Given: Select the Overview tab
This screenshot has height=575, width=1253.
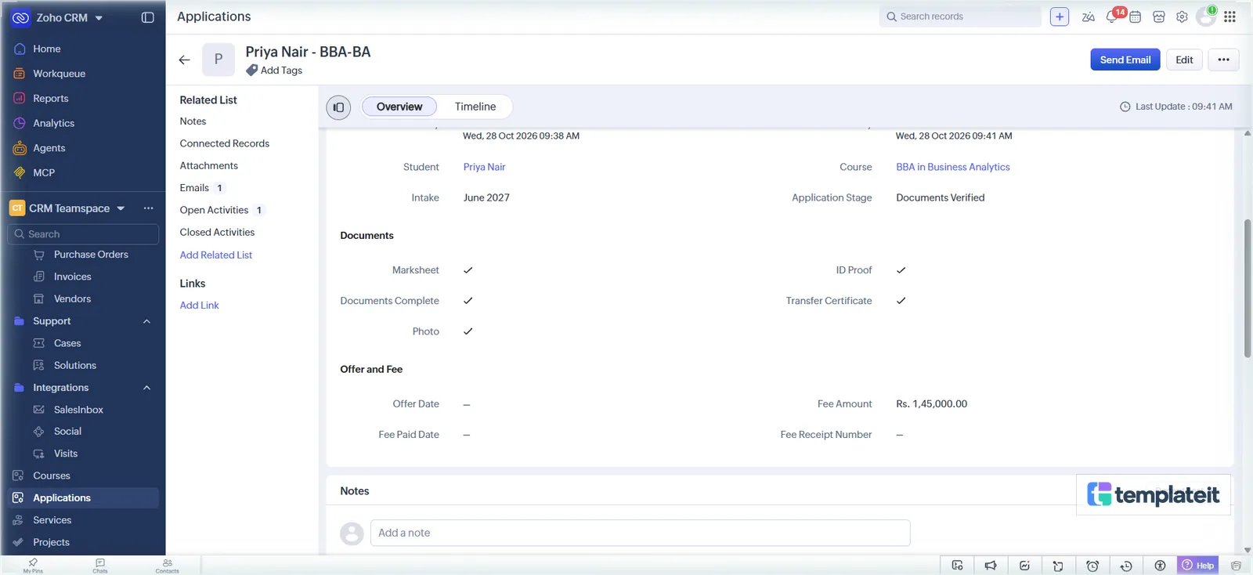Looking at the screenshot, I should coord(399,107).
